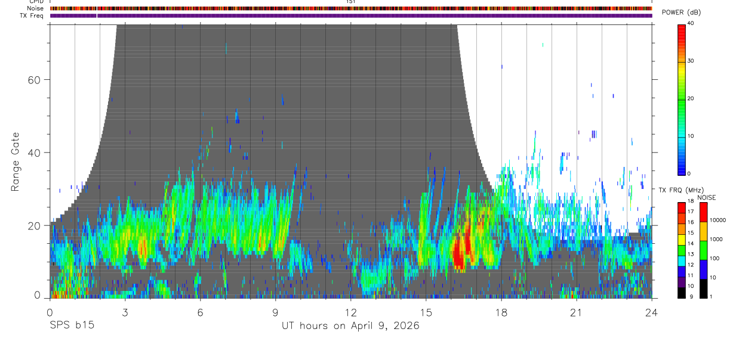Click the x-axis tick label '0'
733x338 pixels.
[50, 312]
